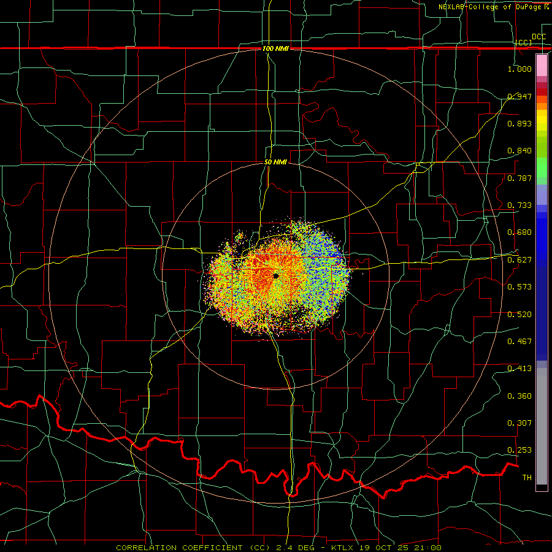Click the 0.413 scale value
The image size is (552, 552).
519,369
